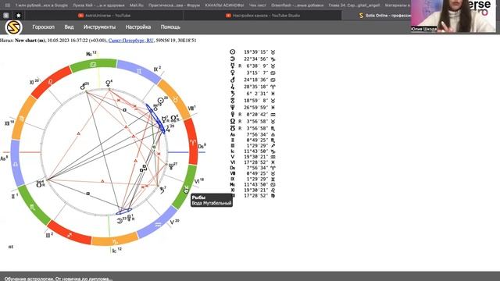Image resolution: width=500 pixels, height=281 pixels.
Task: Click the Neptune position 26°59'59" in table
Action: (x=256, y=108)
